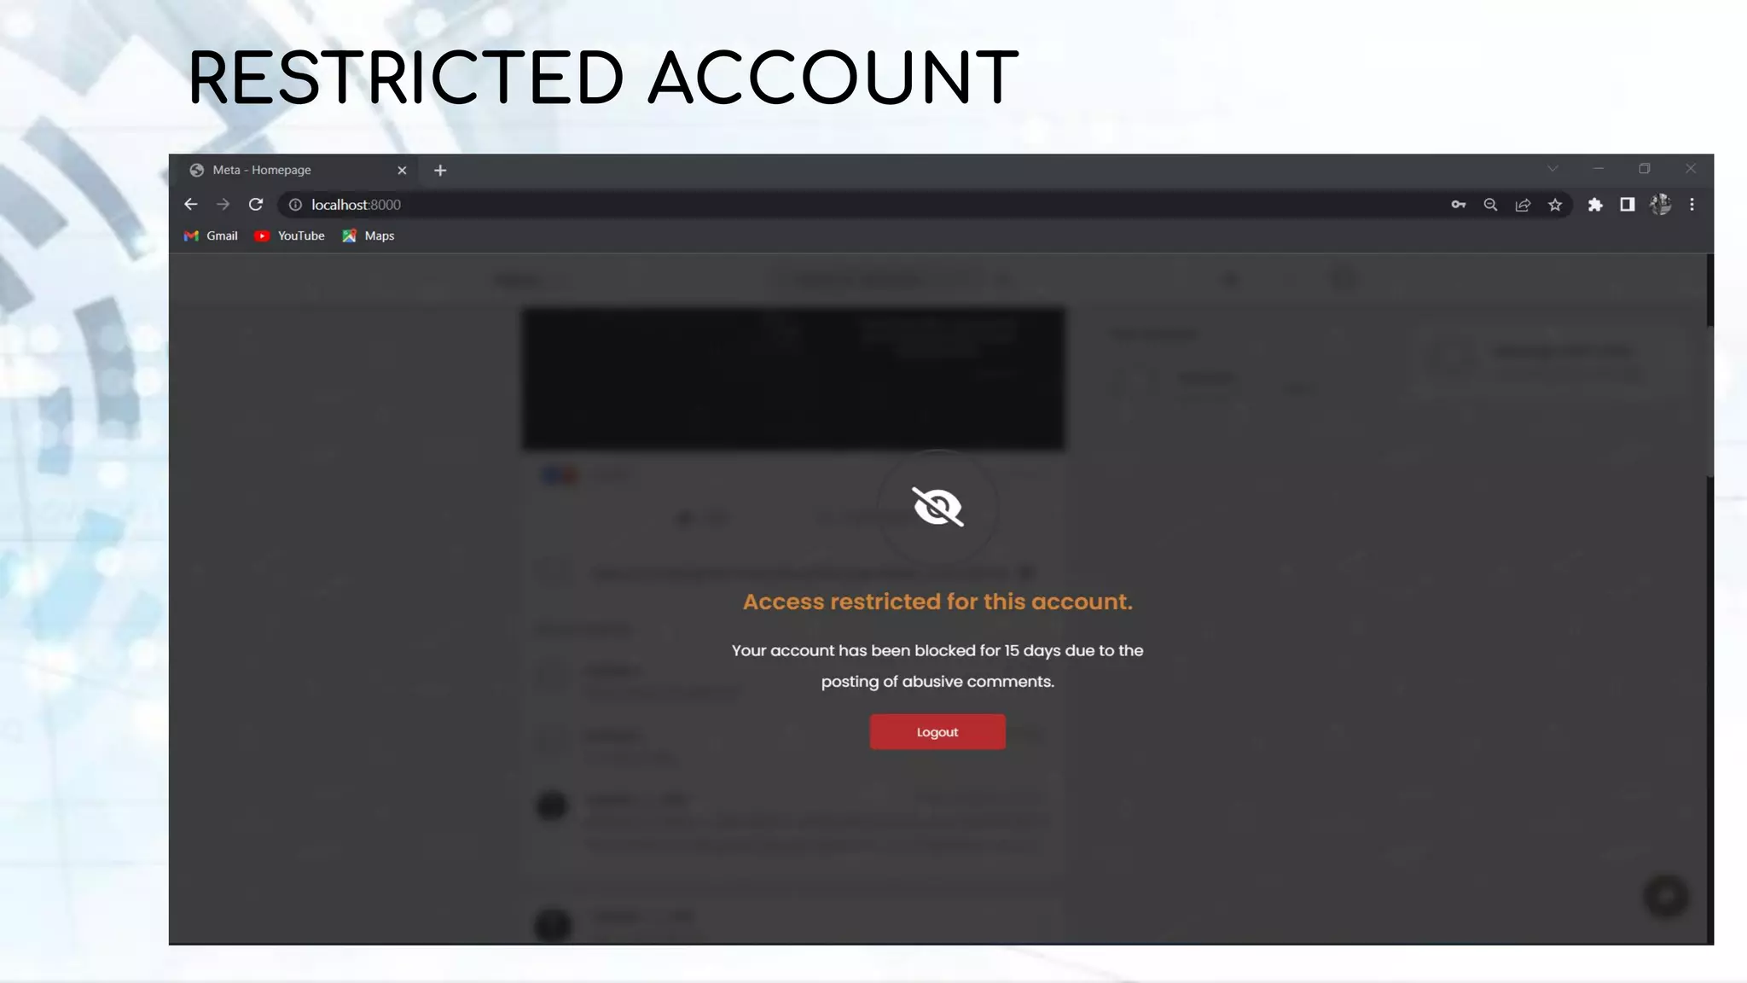Reload the localhost page
1747x983 pixels.
click(x=256, y=205)
